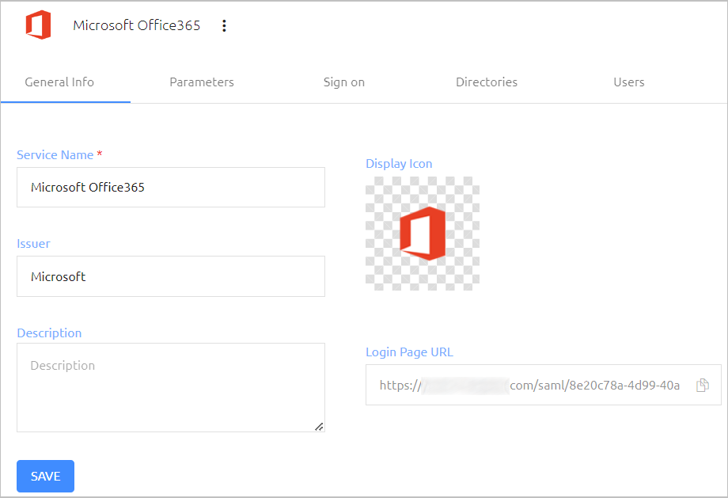Click the Display Icon image preview
The height and width of the screenshot is (498, 728).
[x=423, y=234]
